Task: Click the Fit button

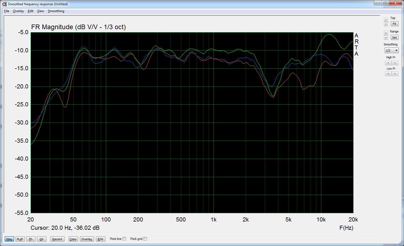Action: coord(395,24)
